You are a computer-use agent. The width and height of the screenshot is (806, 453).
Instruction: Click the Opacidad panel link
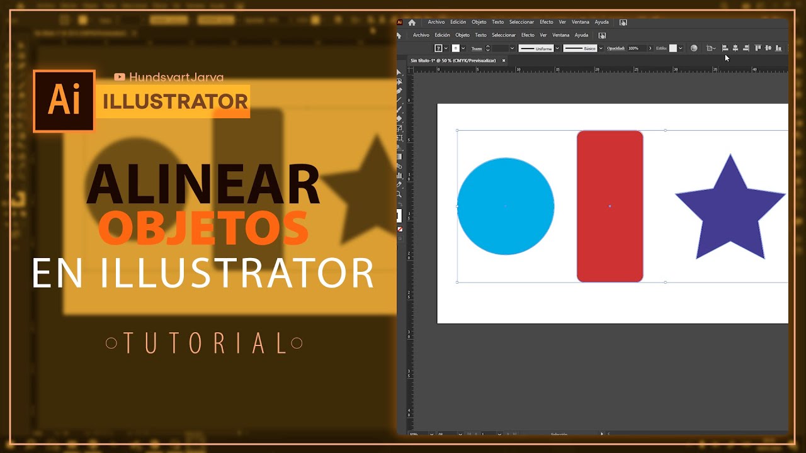616,48
